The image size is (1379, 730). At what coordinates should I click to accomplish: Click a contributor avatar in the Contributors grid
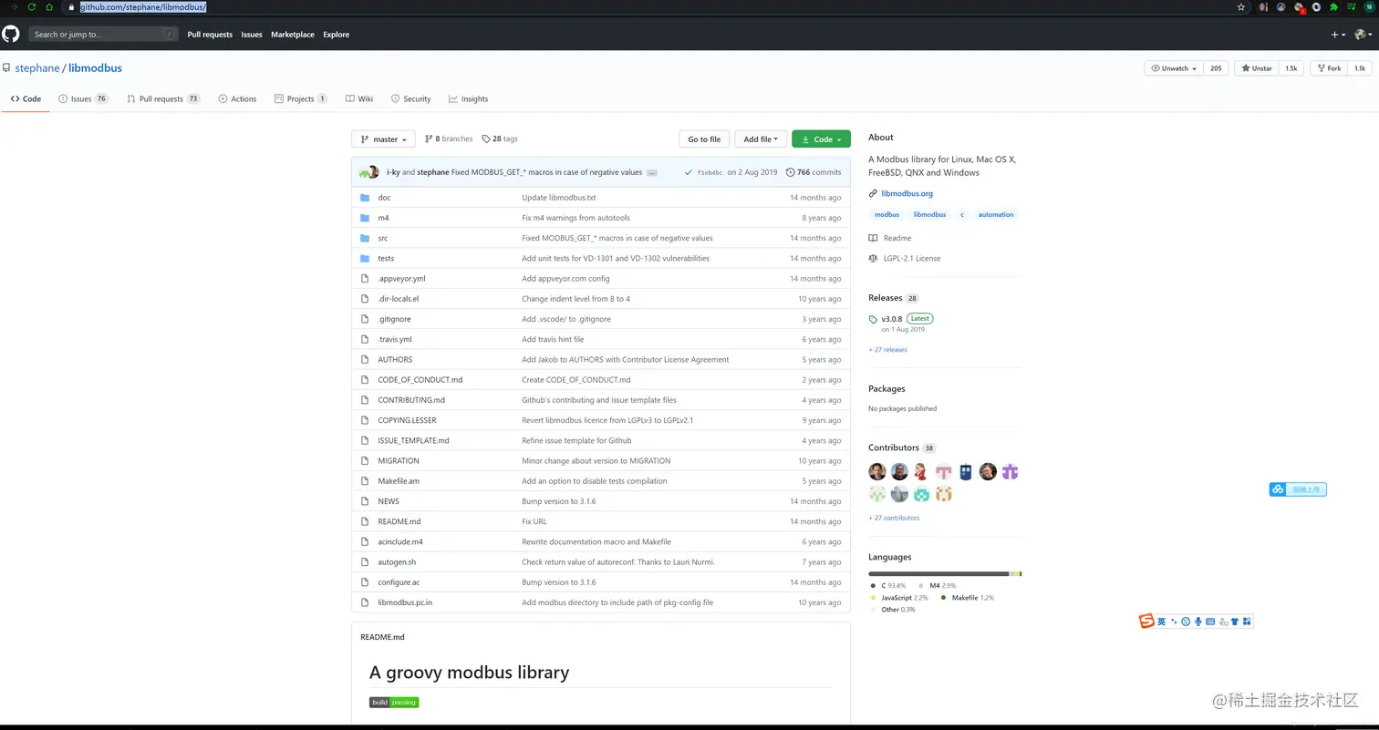tap(876, 471)
